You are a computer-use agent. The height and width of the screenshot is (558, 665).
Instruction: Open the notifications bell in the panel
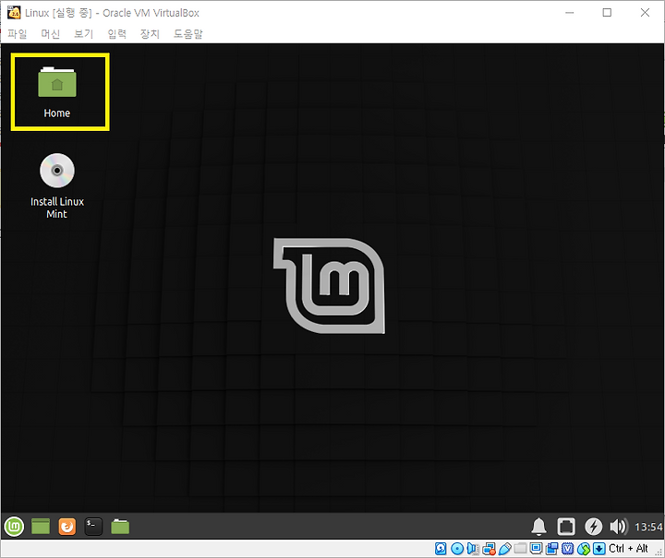(x=539, y=527)
